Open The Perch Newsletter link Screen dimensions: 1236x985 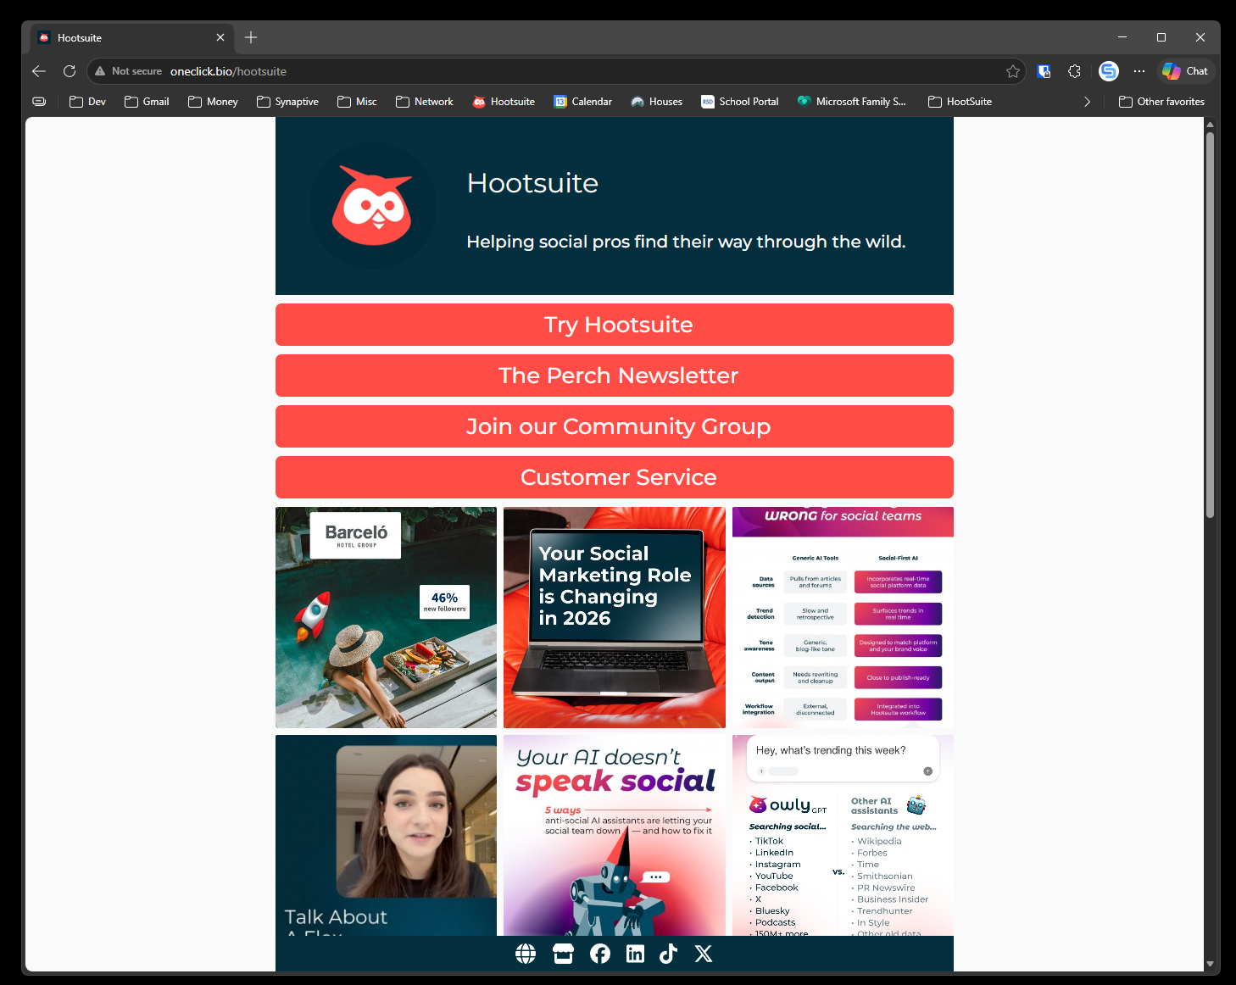click(x=615, y=376)
